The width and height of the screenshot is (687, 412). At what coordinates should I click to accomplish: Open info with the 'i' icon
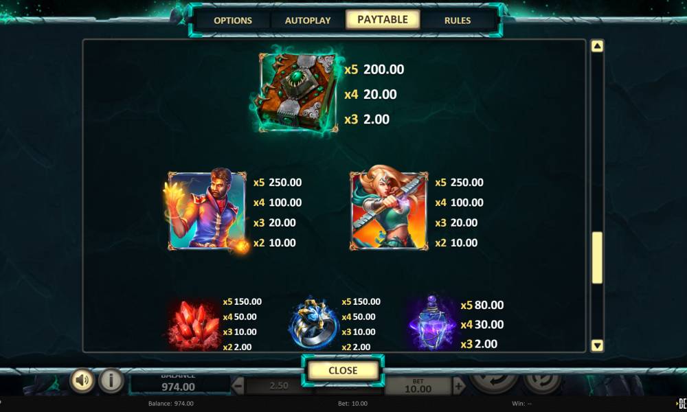[111, 380]
